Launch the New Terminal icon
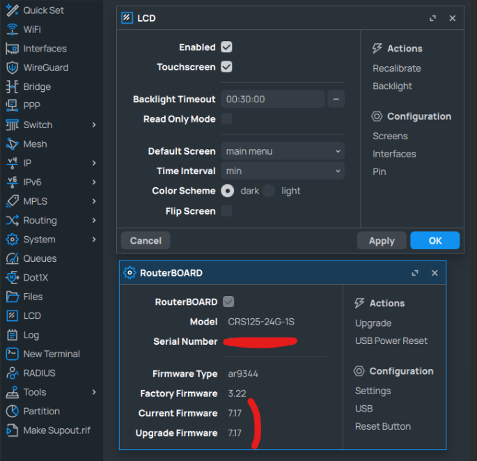 12,354
